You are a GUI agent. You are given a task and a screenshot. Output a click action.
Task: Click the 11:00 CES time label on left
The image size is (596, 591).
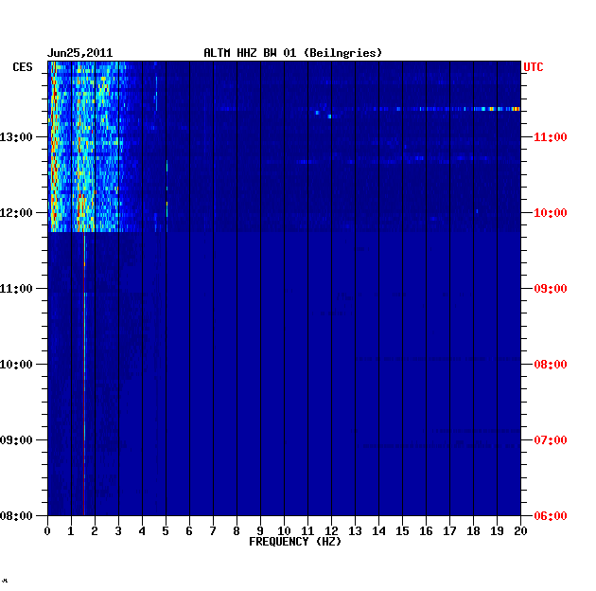[16, 289]
